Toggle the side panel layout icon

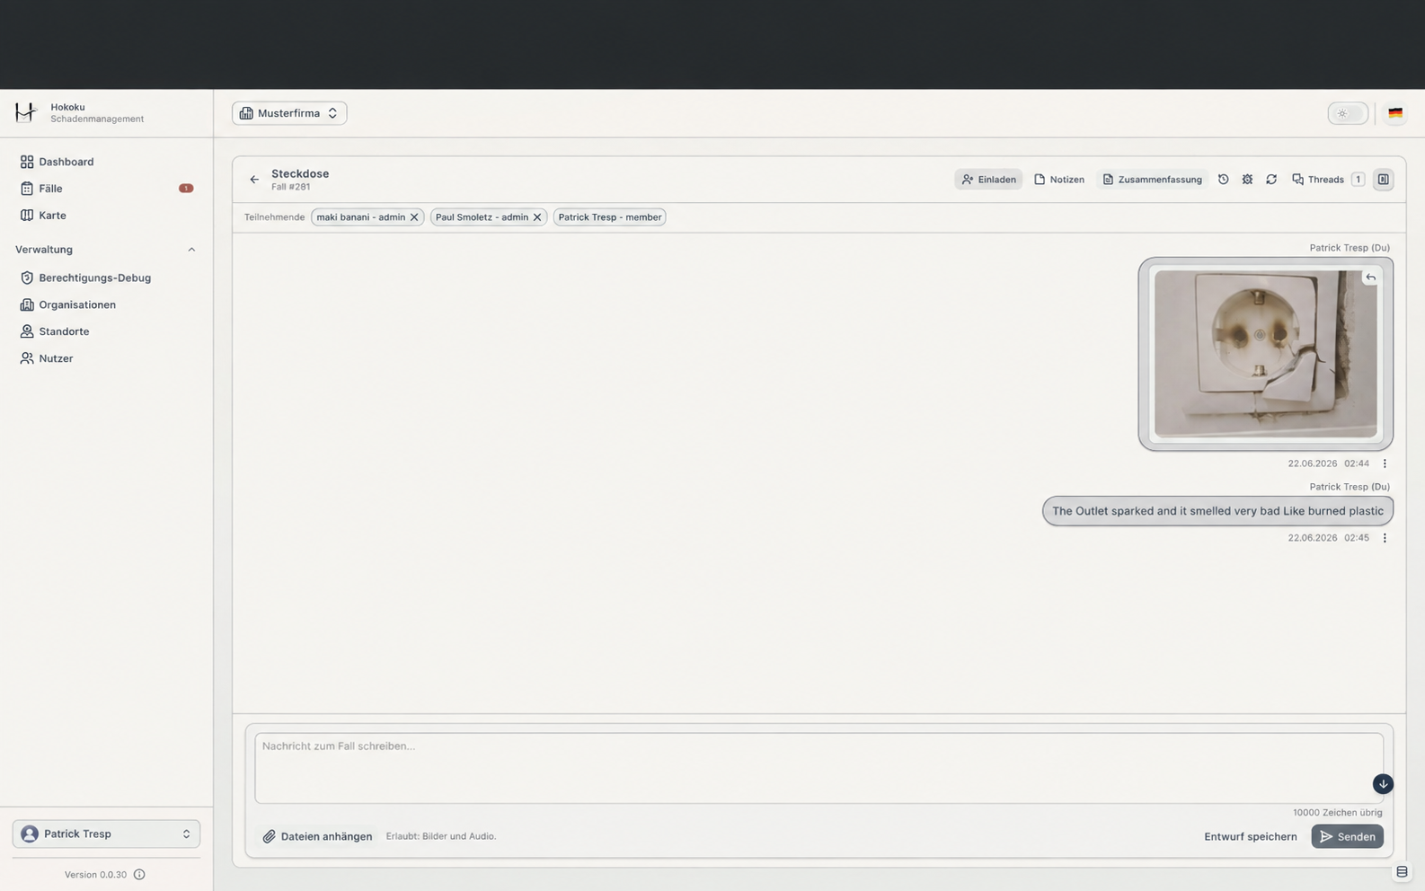(x=1384, y=180)
